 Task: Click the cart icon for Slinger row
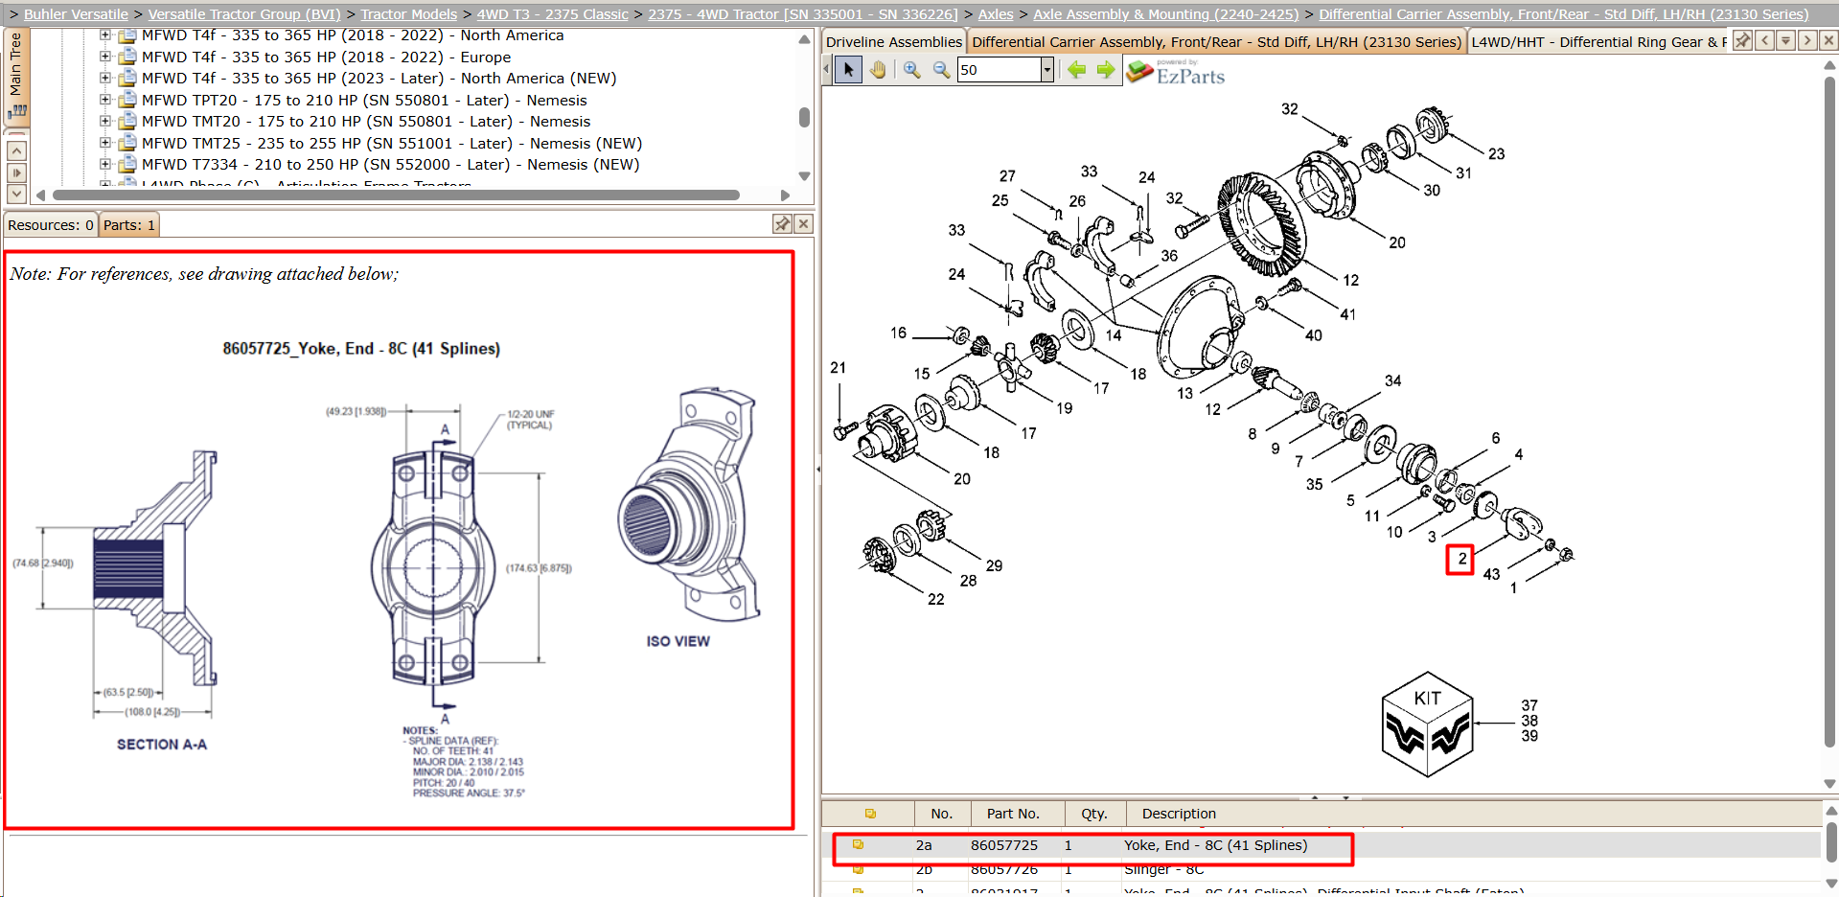click(858, 869)
